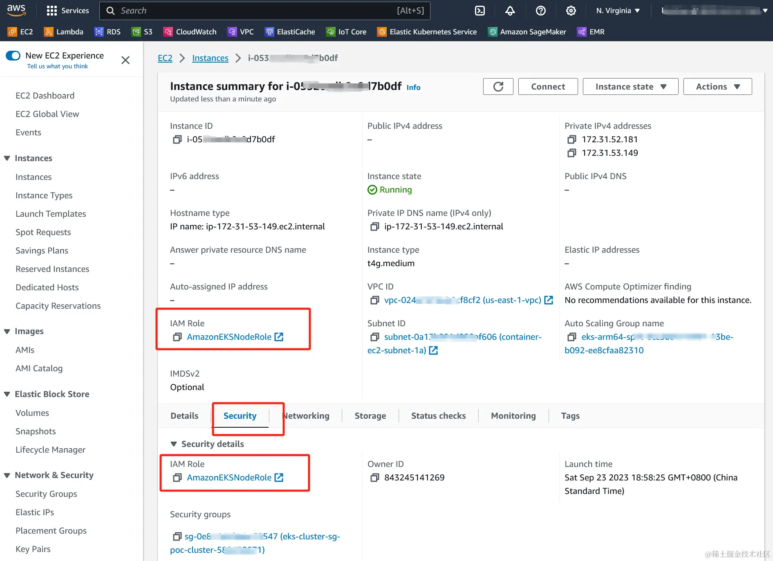The image size is (773, 561).
Task: Switch to the Storage tab
Action: click(370, 416)
